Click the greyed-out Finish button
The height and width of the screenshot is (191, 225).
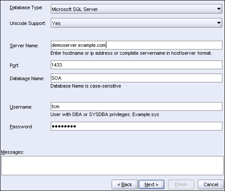pos(181,184)
